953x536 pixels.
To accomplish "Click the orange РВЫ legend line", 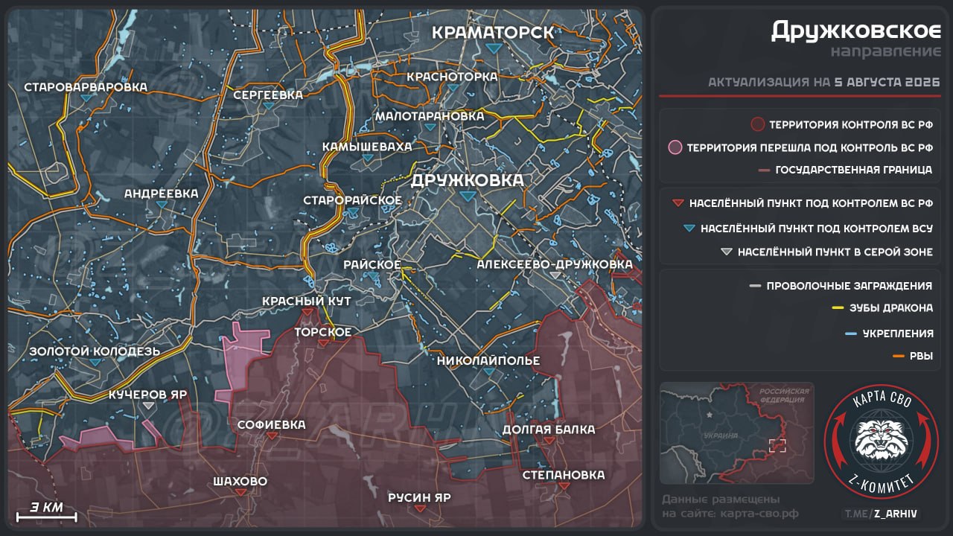I will [x=898, y=357].
